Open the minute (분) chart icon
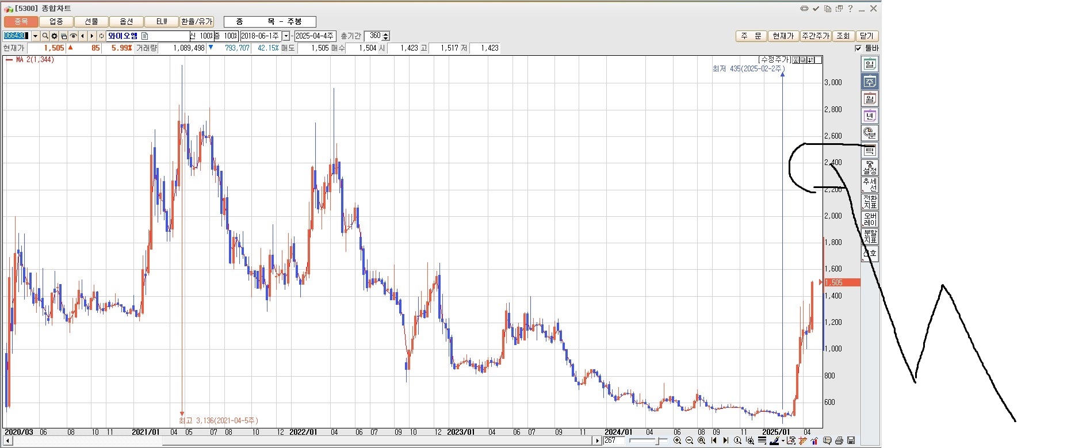The width and height of the screenshot is (1071, 448). point(869,133)
